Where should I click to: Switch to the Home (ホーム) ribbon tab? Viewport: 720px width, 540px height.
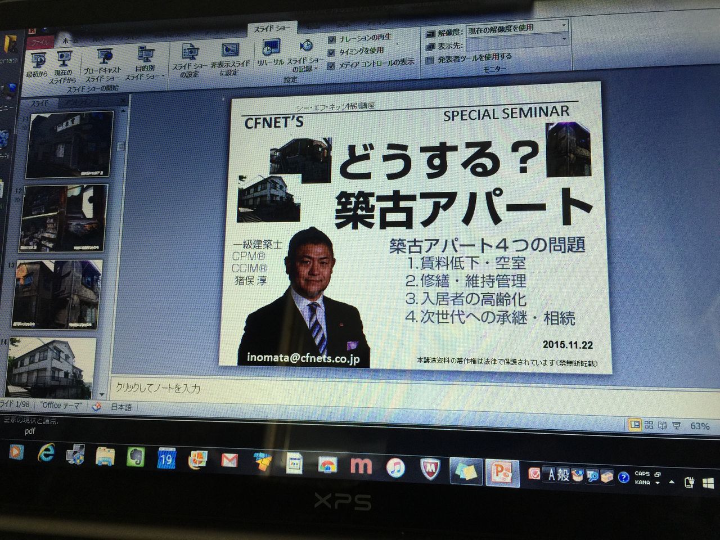tap(69, 41)
